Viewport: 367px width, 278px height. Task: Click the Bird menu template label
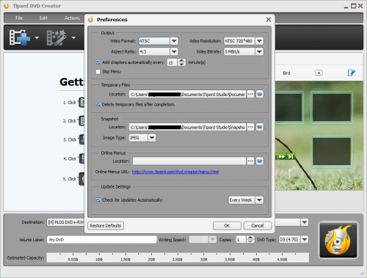[x=286, y=73]
